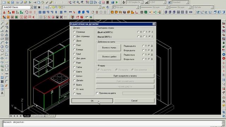226x127 pixels.
Task: Select the Array modify tool
Action: click(x=7, y=39)
